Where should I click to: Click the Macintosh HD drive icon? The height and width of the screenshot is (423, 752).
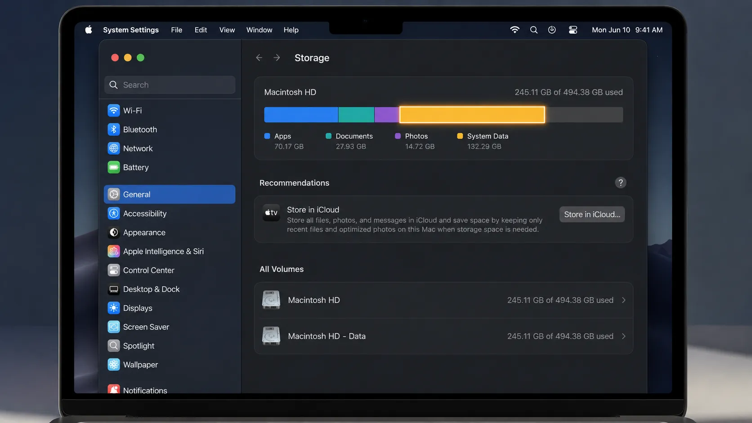(271, 300)
